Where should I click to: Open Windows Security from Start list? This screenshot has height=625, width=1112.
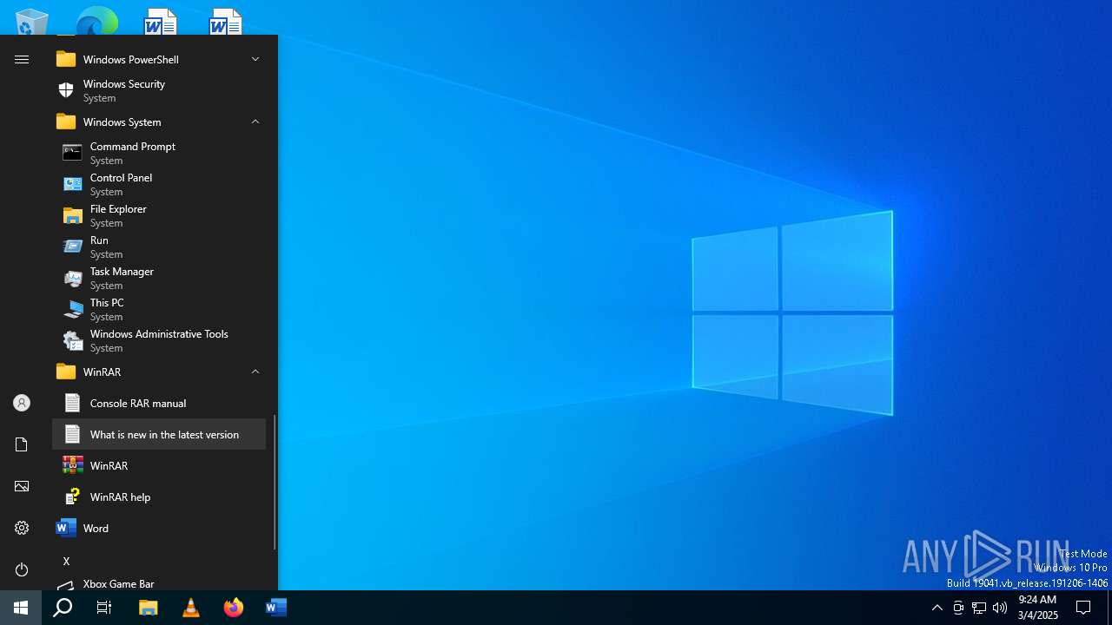(x=159, y=90)
